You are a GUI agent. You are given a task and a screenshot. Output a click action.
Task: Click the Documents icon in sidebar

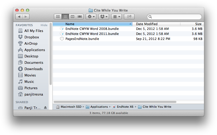(x=20, y=62)
